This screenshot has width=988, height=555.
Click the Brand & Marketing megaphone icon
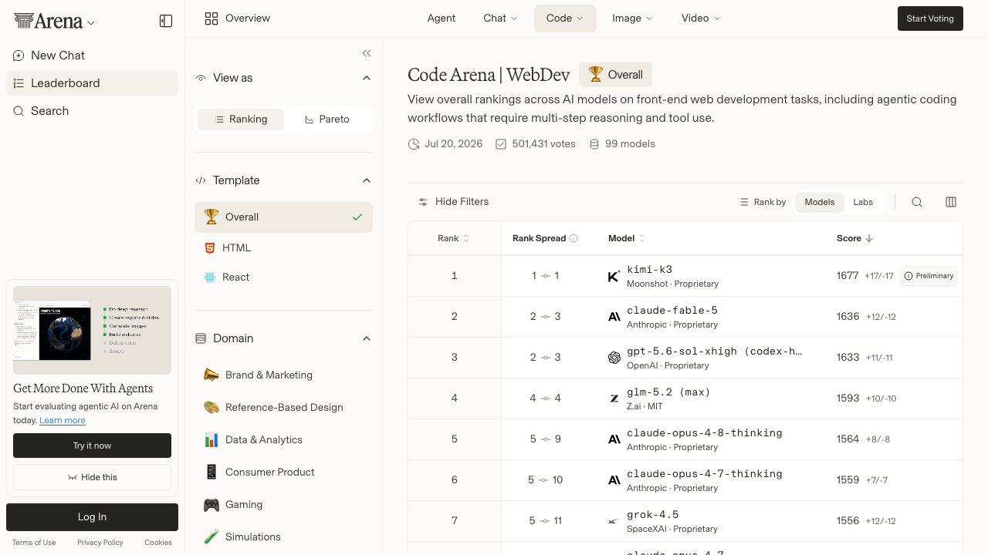click(x=211, y=375)
